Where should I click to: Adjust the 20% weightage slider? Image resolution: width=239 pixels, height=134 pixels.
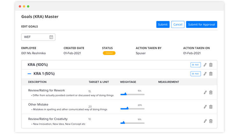(132, 109)
